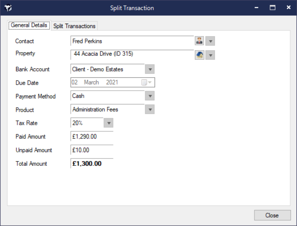The height and width of the screenshot is (226, 297).
Task: Open the Bank Account dropdown
Action: click(x=149, y=69)
